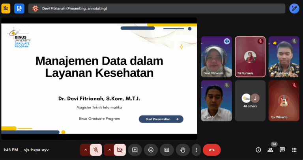The height and width of the screenshot is (160, 303).
Task: Open more options three-dot menu
Action: click(196, 150)
